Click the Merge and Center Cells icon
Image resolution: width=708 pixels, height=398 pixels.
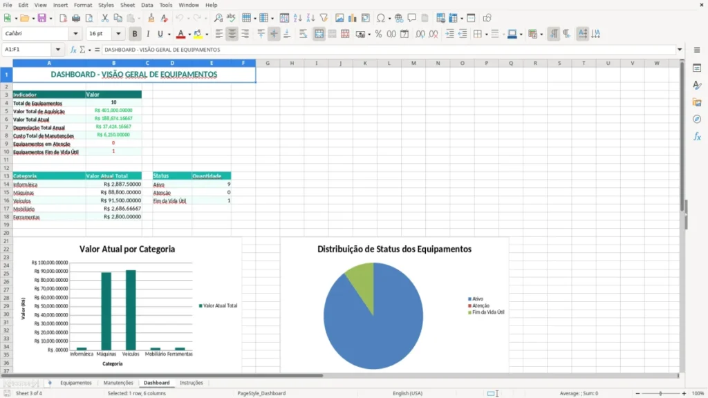coord(319,34)
